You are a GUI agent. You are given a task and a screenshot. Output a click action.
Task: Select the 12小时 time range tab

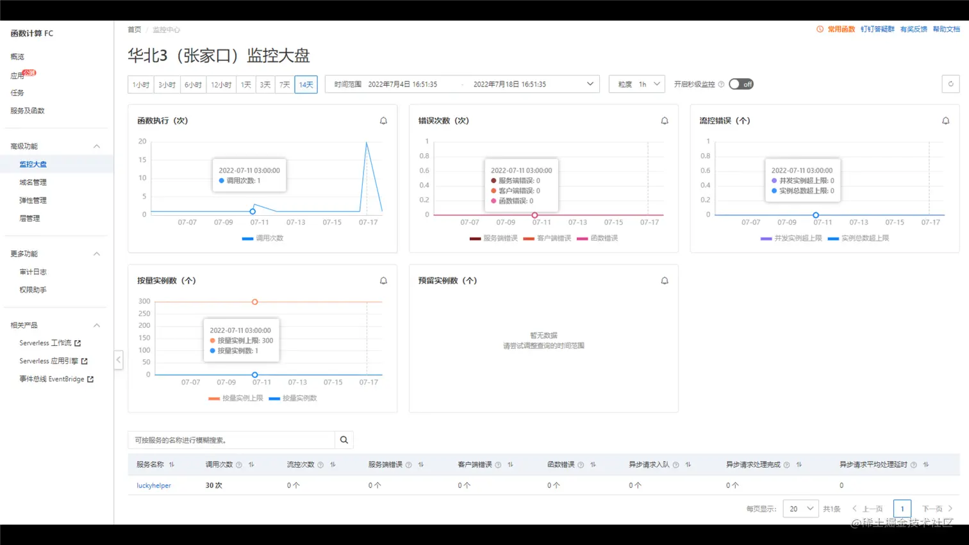(x=221, y=85)
